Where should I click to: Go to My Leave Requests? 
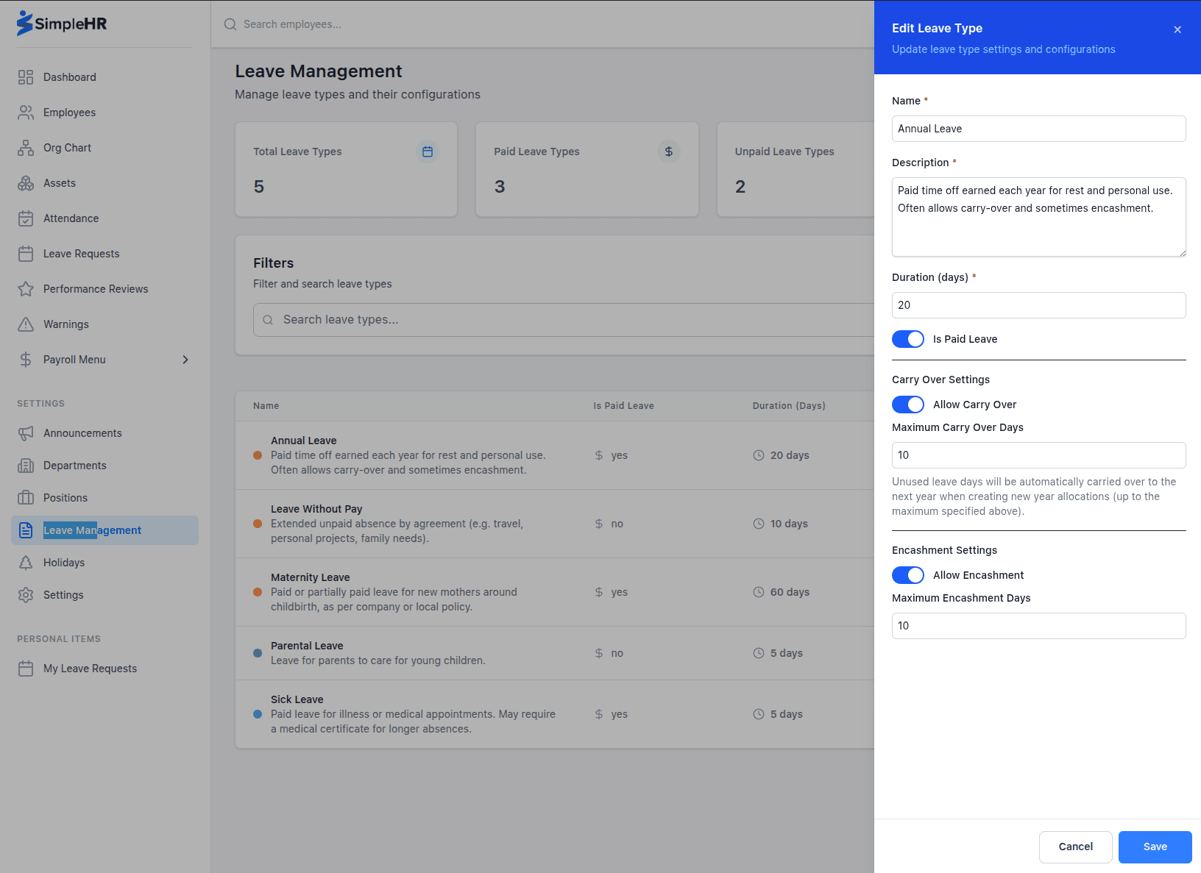[90, 668]
